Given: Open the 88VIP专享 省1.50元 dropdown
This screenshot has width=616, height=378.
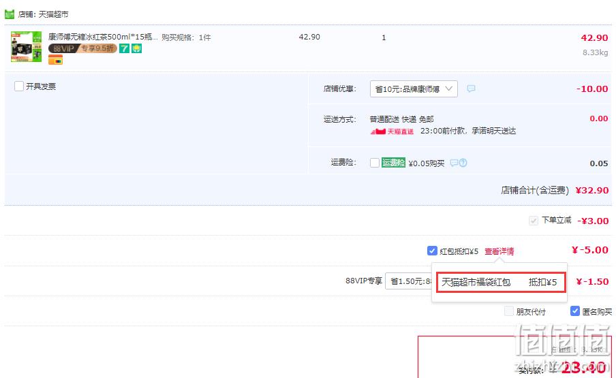Looking at the screenshot, I should tap(409, 281).
